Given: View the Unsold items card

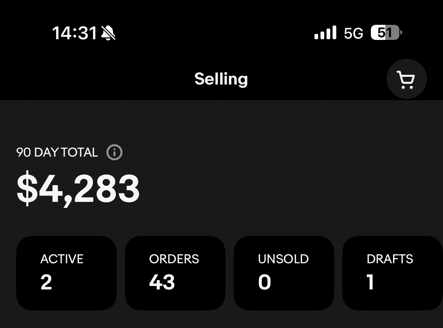Looking at the screenshot, I should coord(284,273).
